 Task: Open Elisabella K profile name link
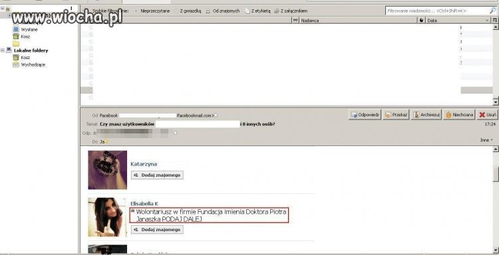[144, 204]
